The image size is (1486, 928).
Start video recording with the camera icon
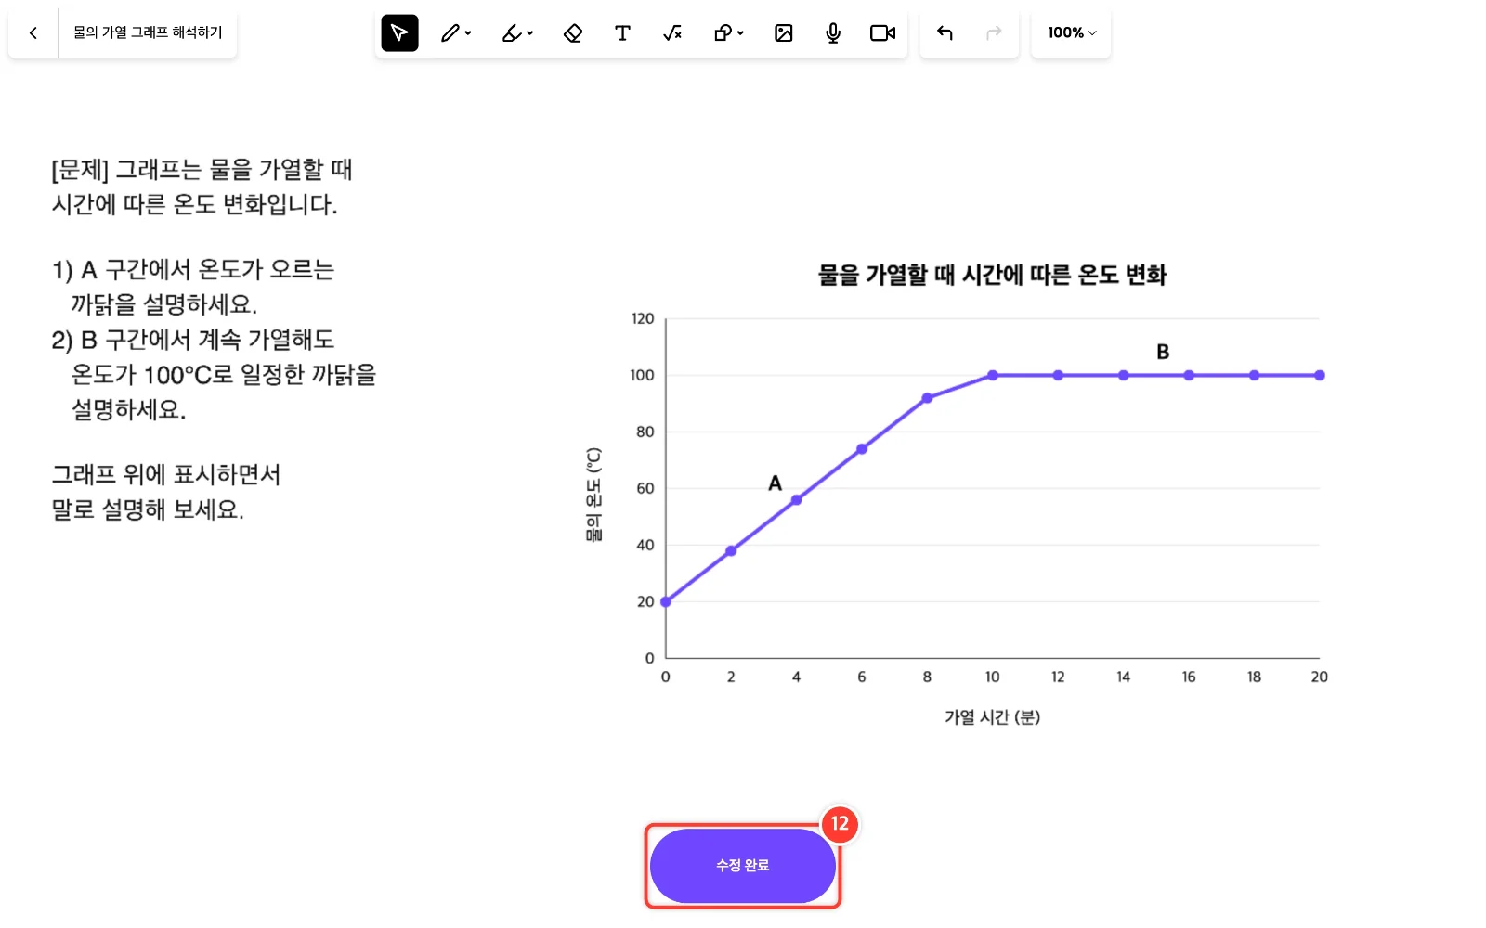882,33
